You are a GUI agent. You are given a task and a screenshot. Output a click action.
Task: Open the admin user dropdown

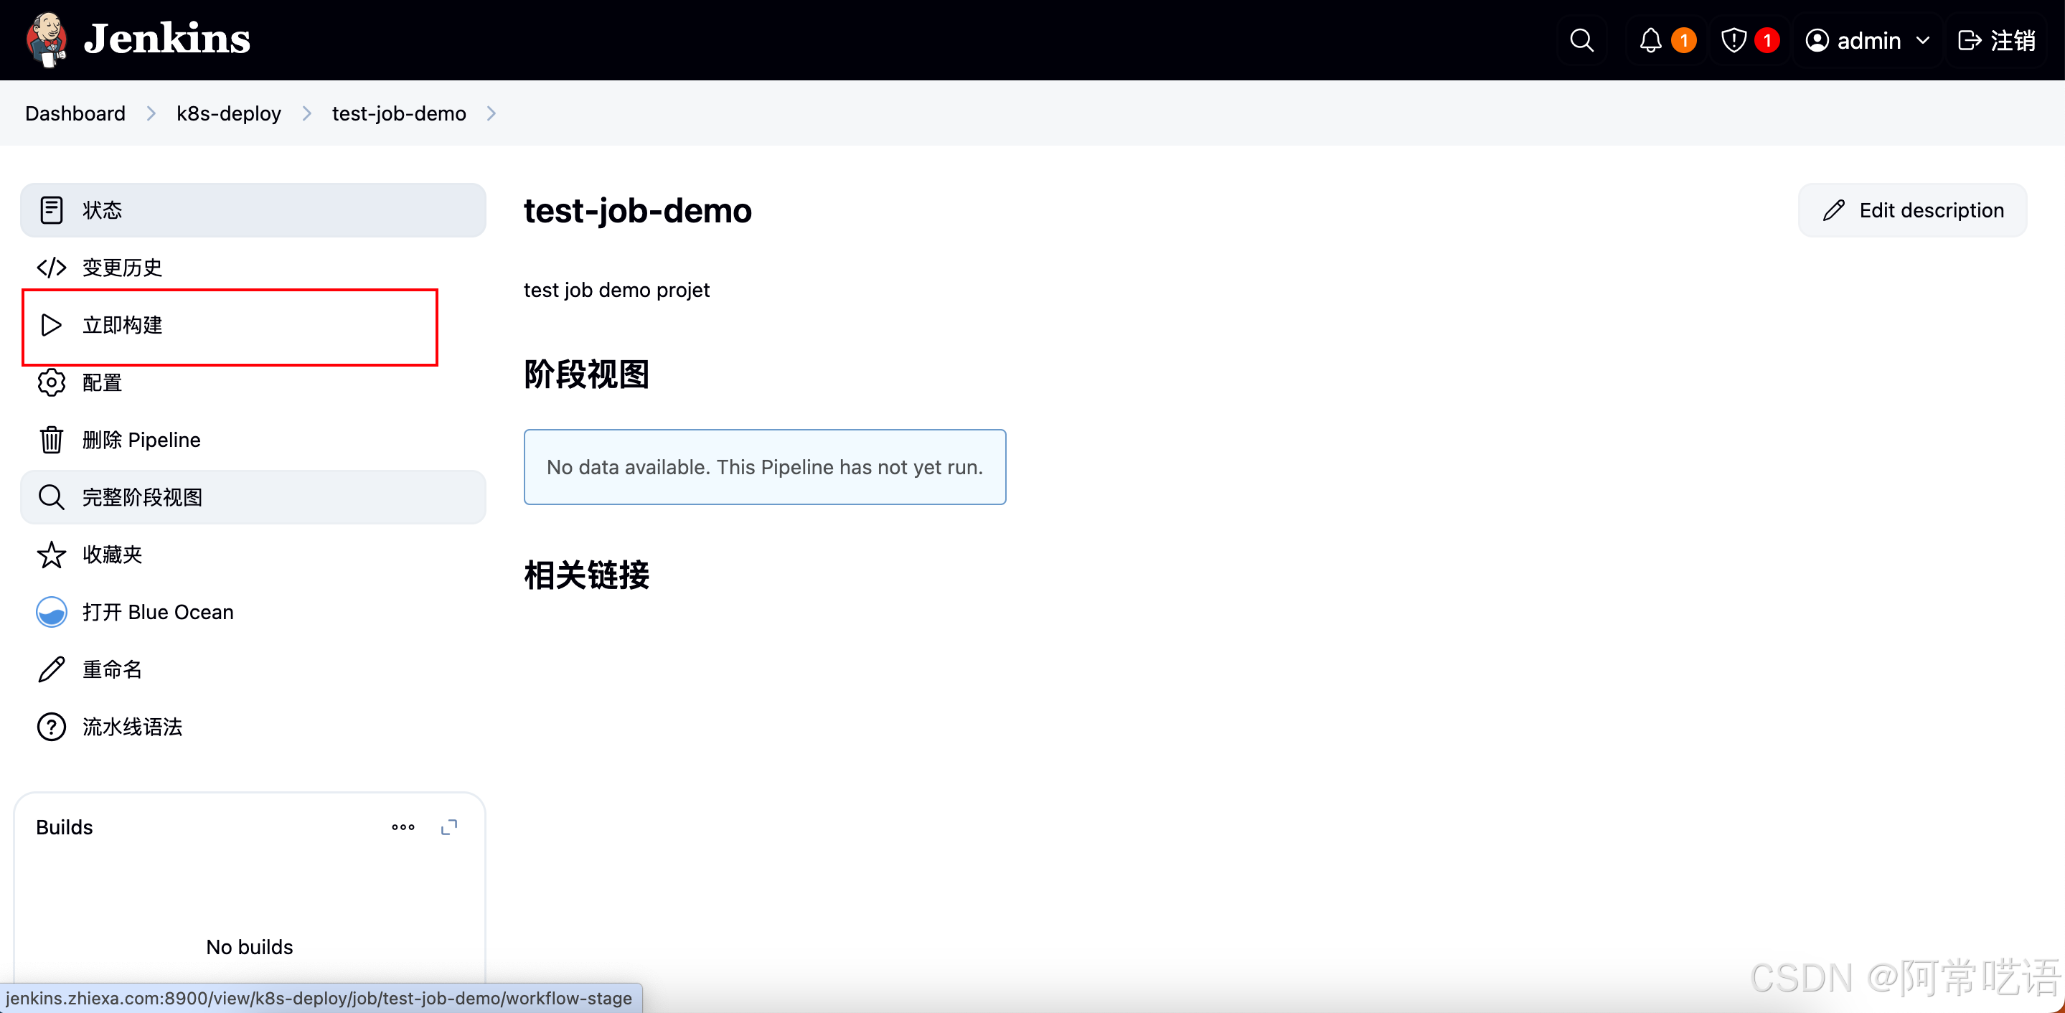[1867, 40]
